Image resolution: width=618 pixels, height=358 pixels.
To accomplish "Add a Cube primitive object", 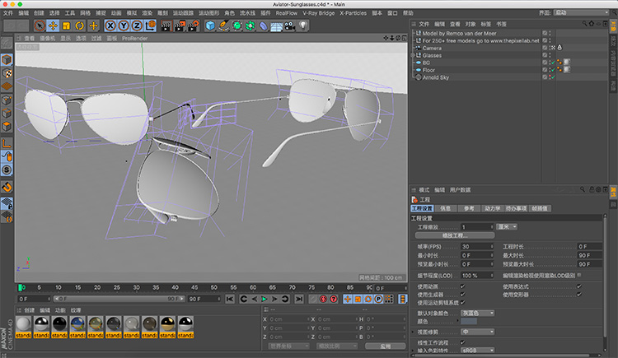I will coord(210,26).
